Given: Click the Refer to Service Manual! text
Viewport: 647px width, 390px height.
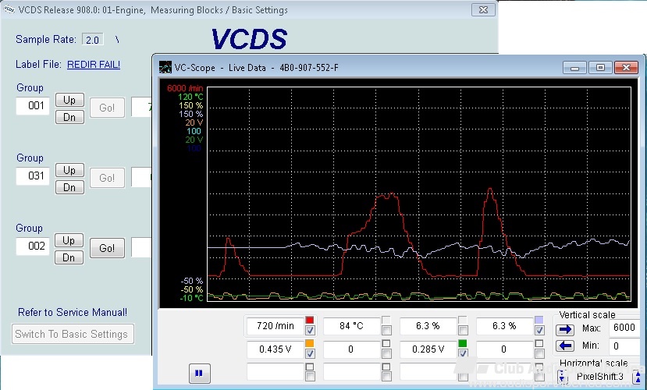Looking at the screenshot, I should coord(73,312).
